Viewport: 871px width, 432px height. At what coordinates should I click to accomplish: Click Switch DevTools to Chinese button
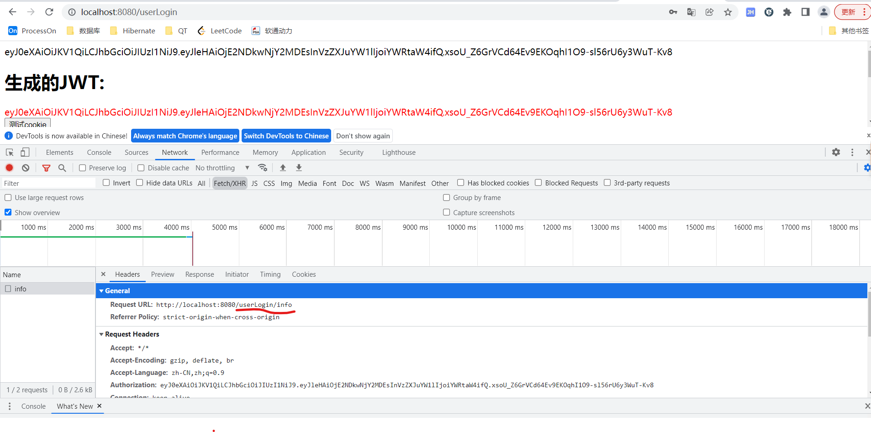(286, 136)
